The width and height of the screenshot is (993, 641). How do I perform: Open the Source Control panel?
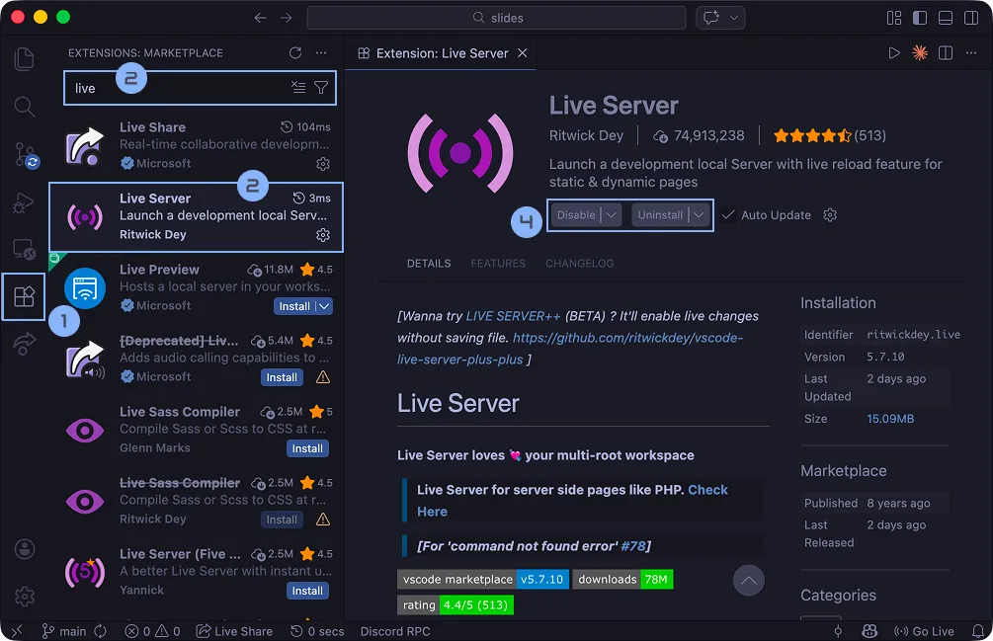click(x=25, y=154)
